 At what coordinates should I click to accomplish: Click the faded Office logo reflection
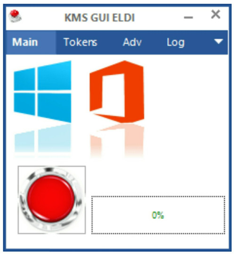117,140
